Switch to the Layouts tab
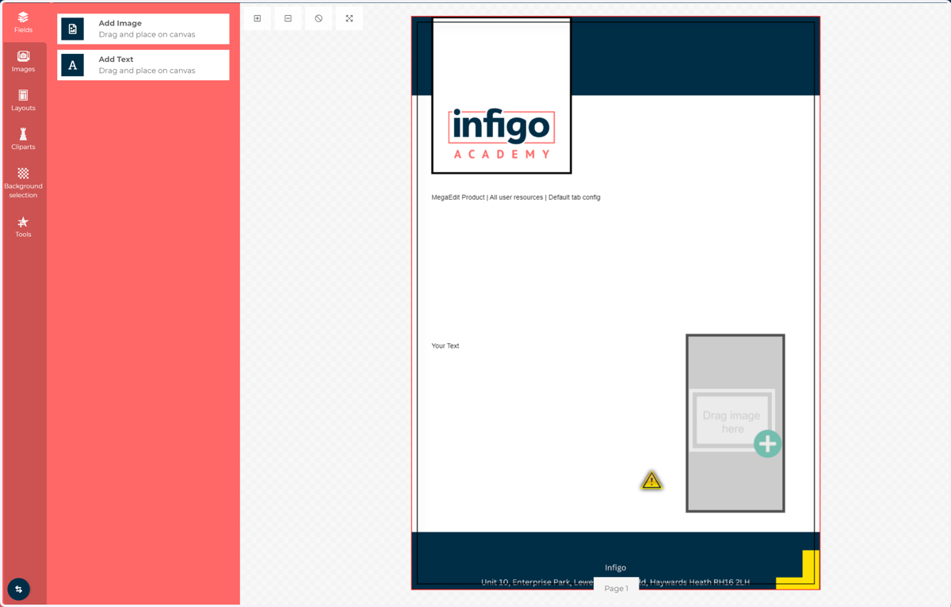 (x=23, y=101)
